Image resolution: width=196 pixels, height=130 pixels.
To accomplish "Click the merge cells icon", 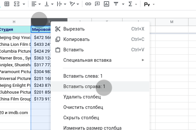I will click(16, 4).
